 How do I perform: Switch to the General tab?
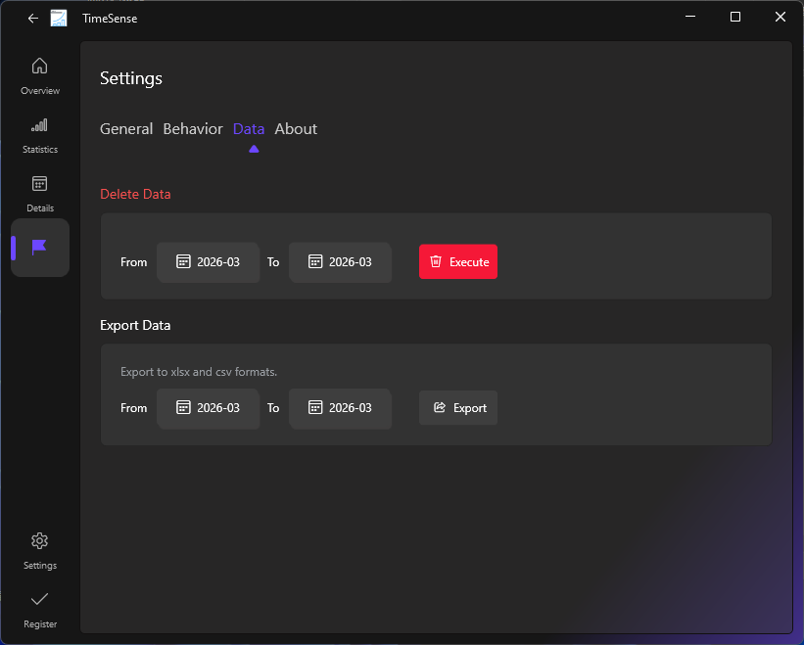click(126, 128)
